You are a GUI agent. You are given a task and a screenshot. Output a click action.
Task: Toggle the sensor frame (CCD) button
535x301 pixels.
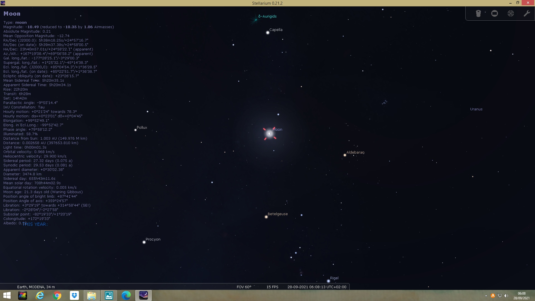click(x=495, y=13)
